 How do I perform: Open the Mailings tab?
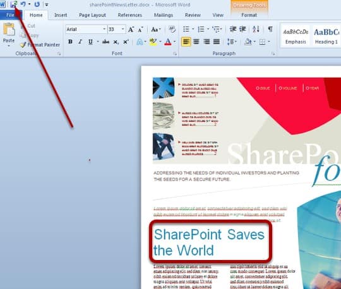coord(164,15)
